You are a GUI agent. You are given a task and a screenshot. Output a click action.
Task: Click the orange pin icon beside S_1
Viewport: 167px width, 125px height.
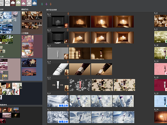(x=68, y=14)
